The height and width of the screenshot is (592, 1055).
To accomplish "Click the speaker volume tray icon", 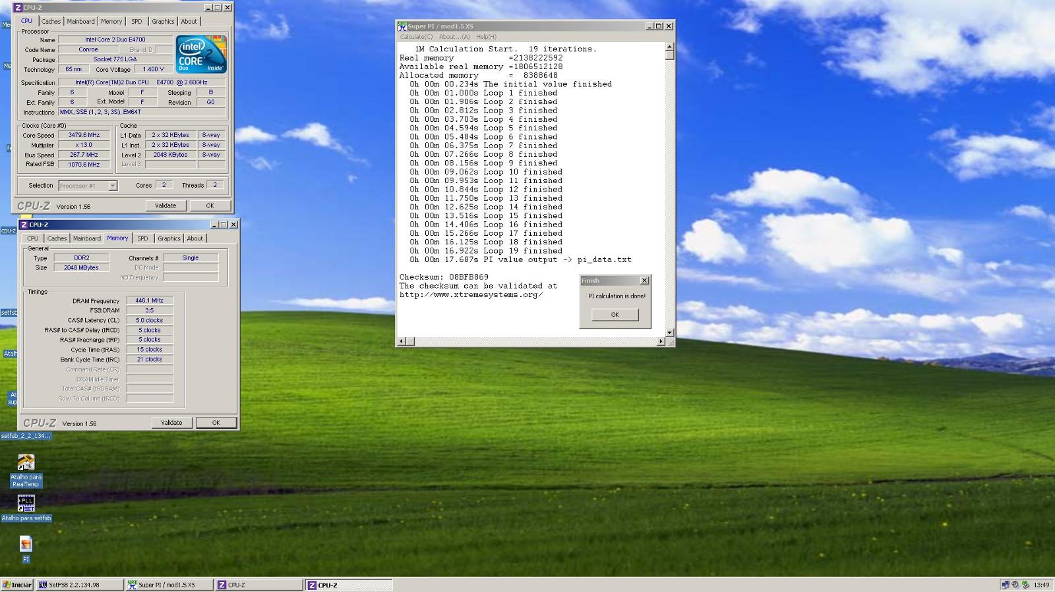I will (x=1015, y=585).
